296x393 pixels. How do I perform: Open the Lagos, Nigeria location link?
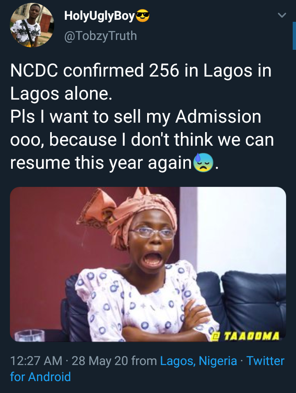(199, 361)
